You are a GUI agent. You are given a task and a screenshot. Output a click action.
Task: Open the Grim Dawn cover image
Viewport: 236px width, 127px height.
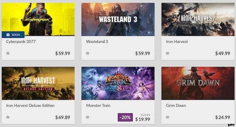[x=198, y=83]
